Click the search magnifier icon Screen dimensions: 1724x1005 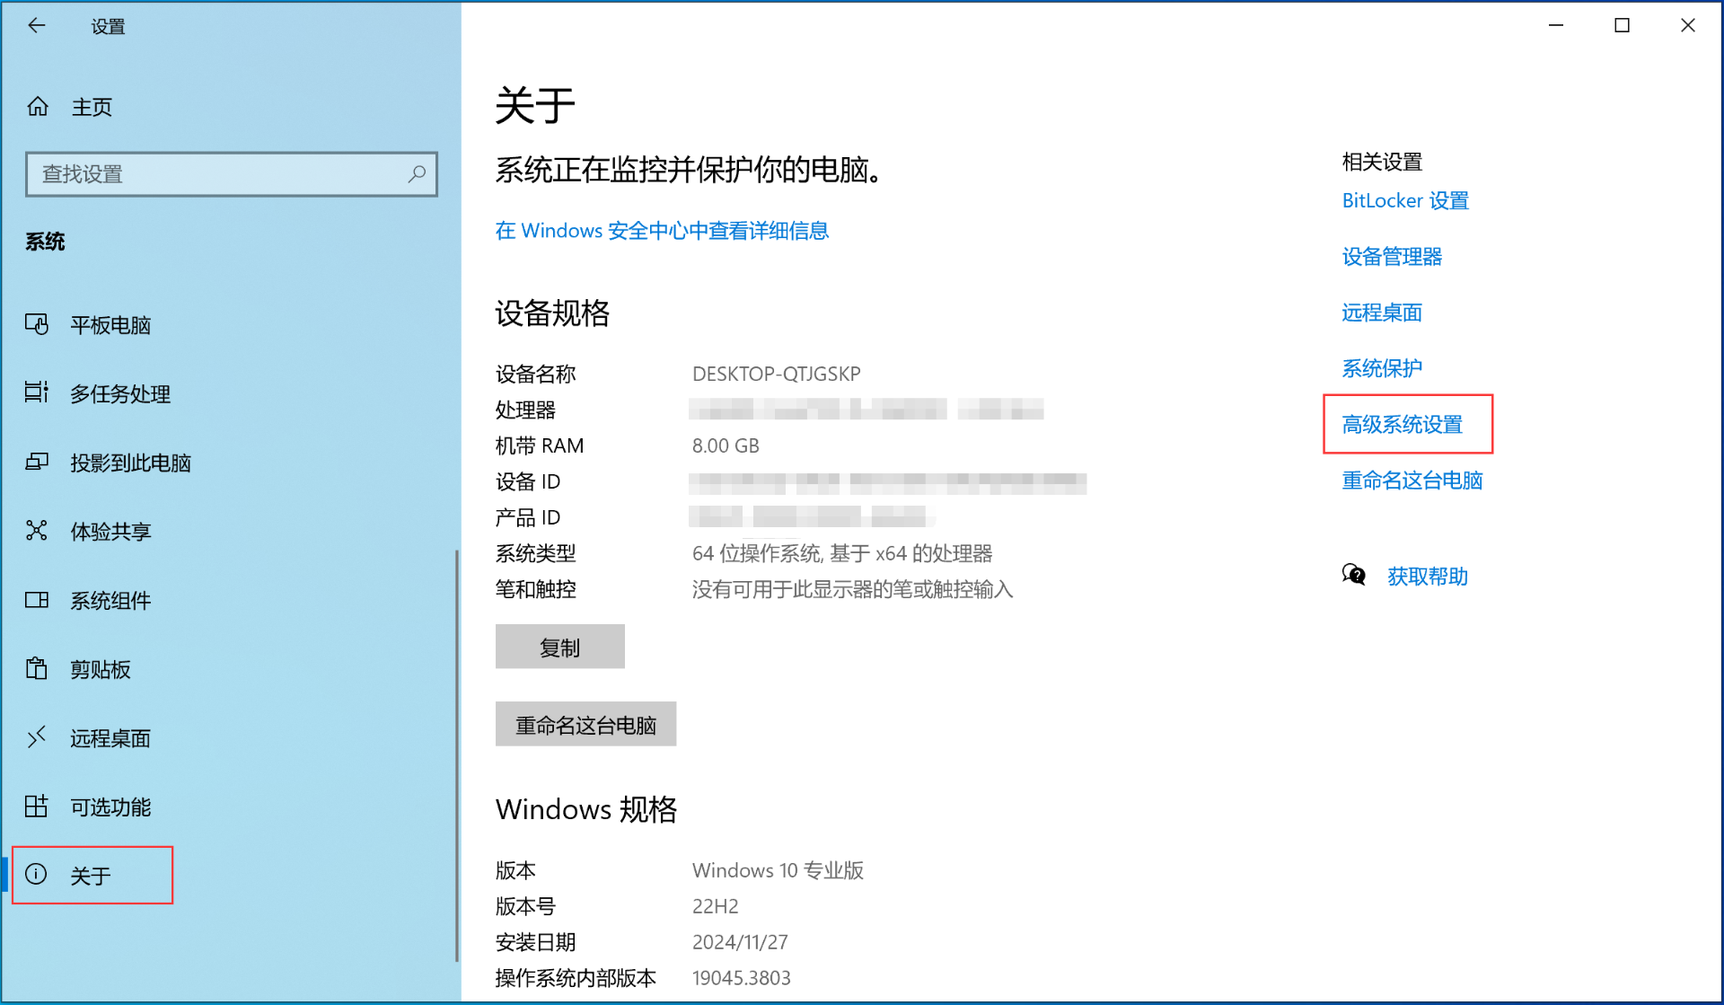pyautogui.click(x=417, y=174)
